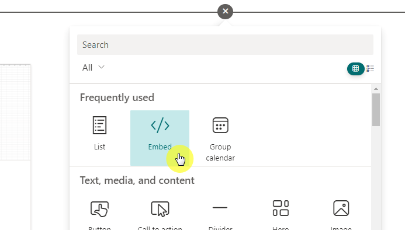Focus the web part Search box
Screen dimensions: 405x230
pyautogui.click(x=225, y=45)
